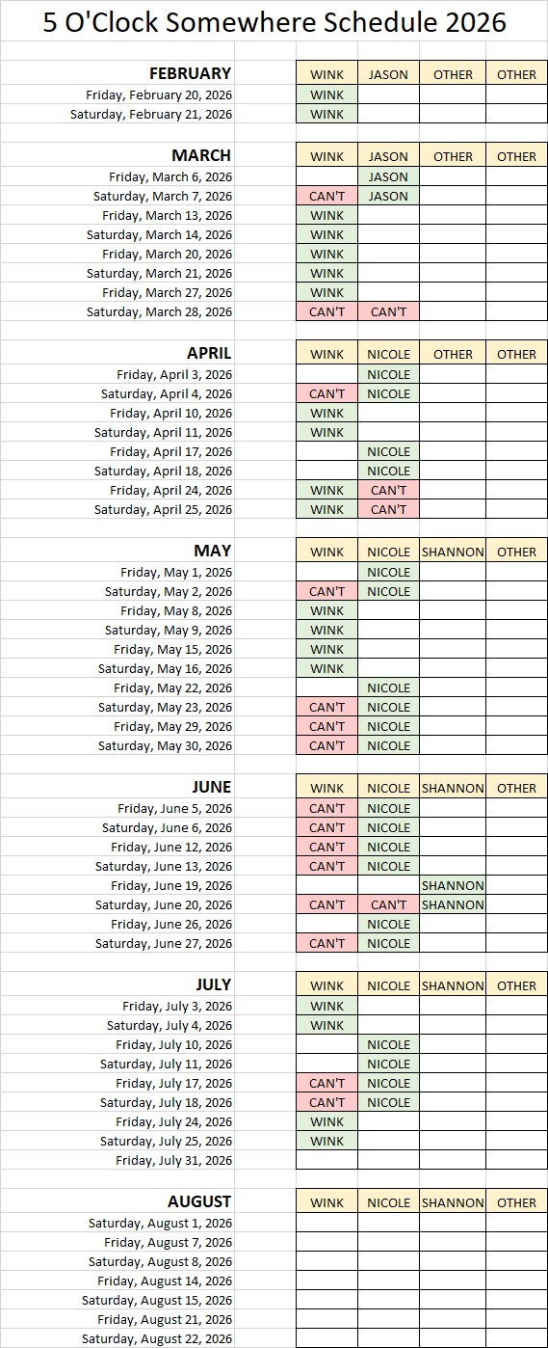The width and height of the screenshot is (548, 1348).
Task: Select WINK cell for Friday, February 20
Action: point(326,94)
